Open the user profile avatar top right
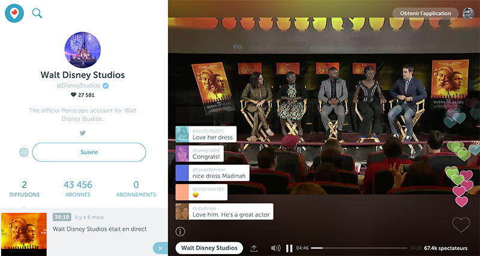 click(x=469, y=13)
